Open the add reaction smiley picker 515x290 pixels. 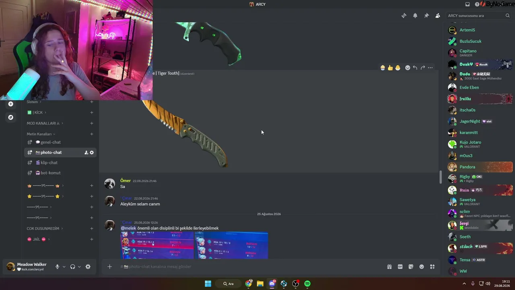tap(408, 68)
